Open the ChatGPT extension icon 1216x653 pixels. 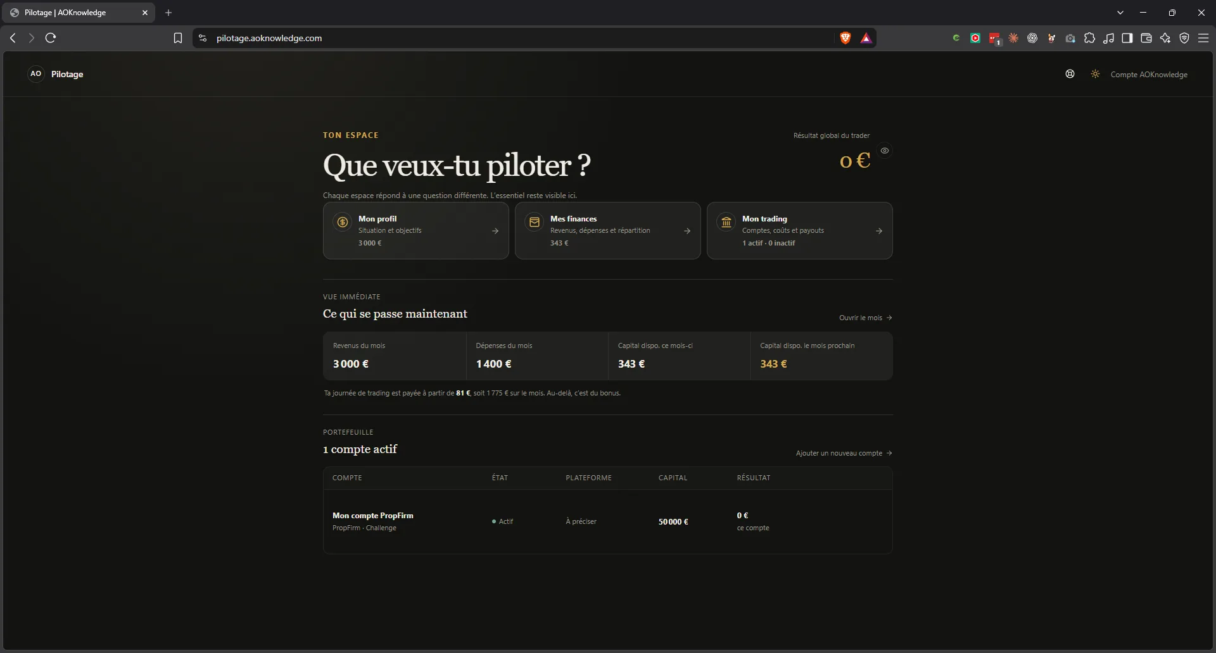tap(1032, 38)
